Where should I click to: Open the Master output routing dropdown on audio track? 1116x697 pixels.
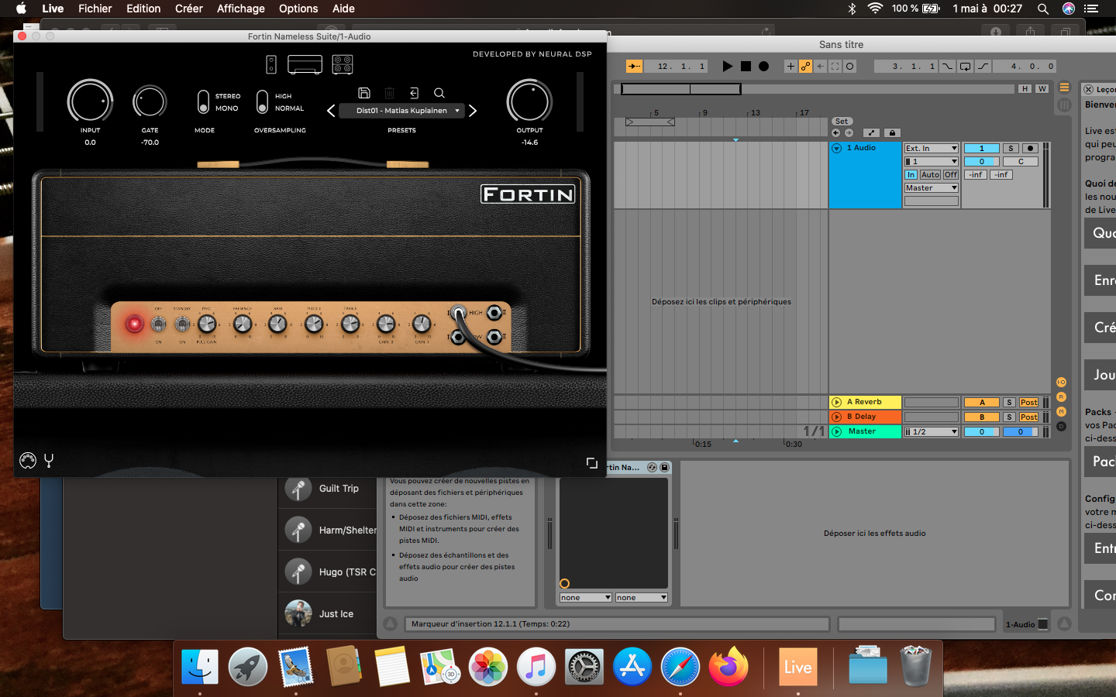tap(932, 188)
